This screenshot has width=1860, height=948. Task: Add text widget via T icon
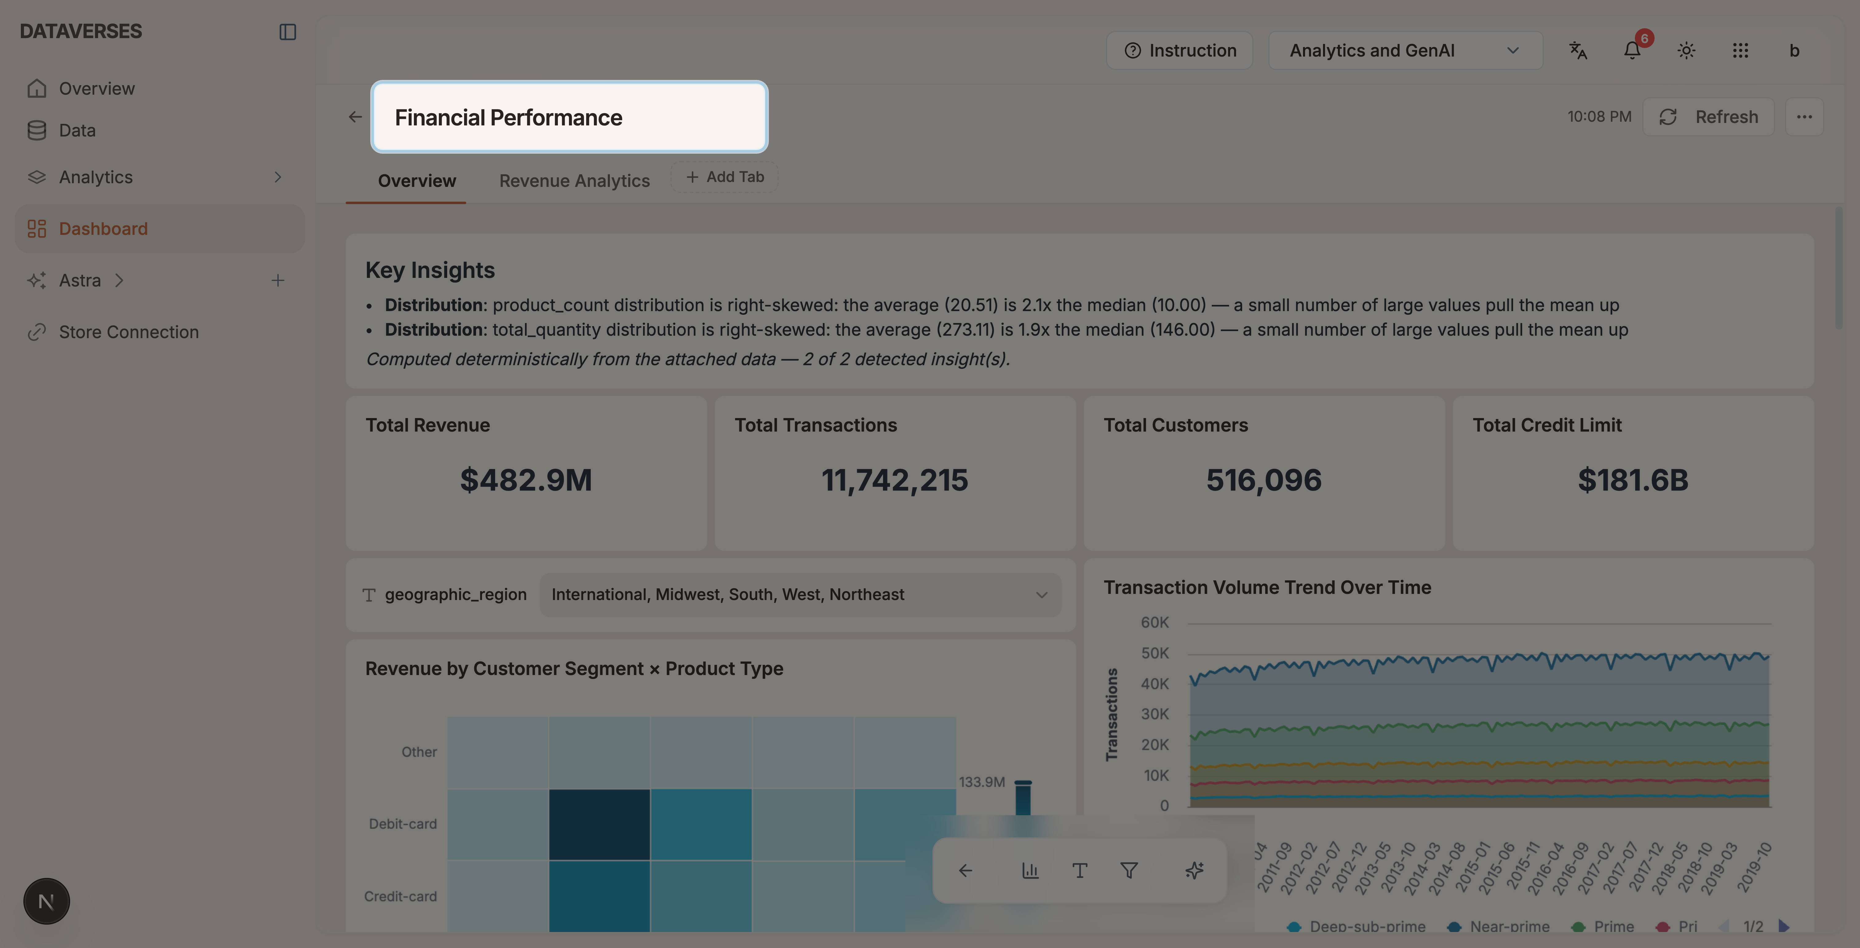pyautogui.click(x=1080, y=871)
